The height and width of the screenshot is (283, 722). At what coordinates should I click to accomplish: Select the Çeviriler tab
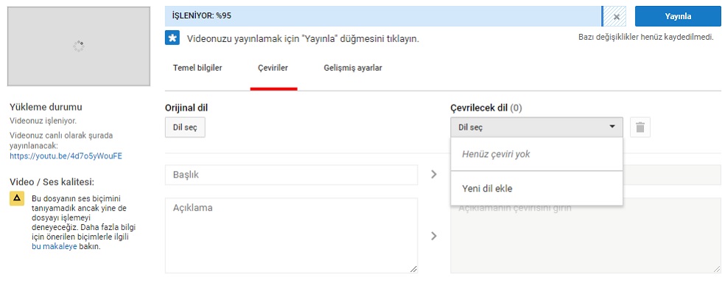coord(273,69)
